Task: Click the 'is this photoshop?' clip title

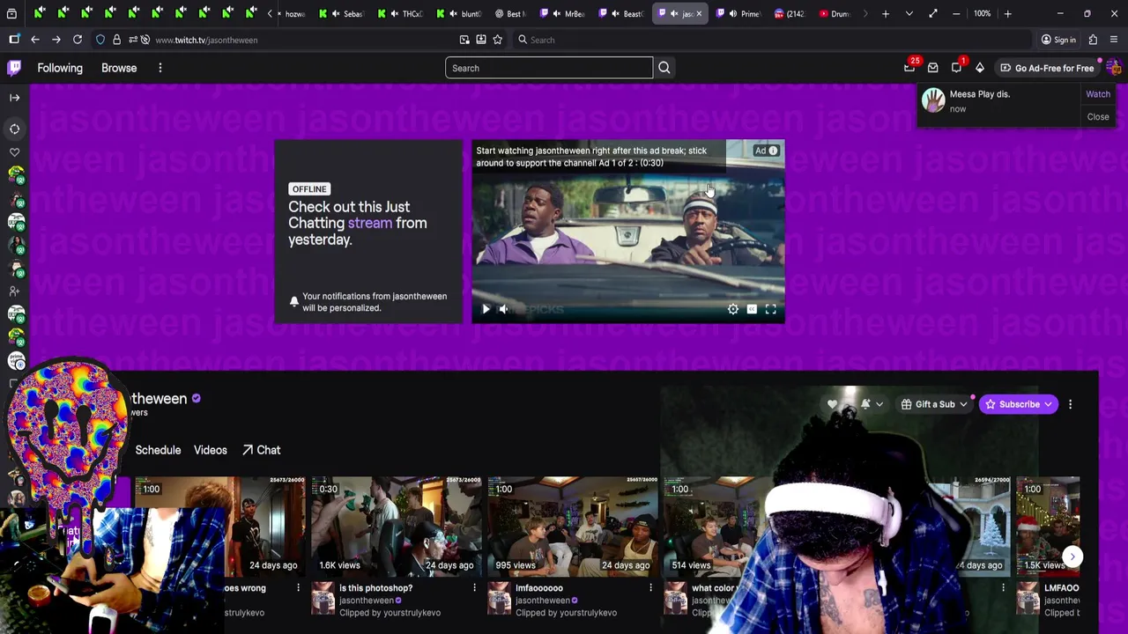Action: pos(375,588)
